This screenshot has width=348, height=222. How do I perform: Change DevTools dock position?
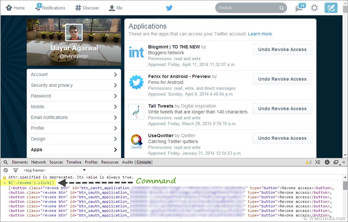click(x=336, y=162)
